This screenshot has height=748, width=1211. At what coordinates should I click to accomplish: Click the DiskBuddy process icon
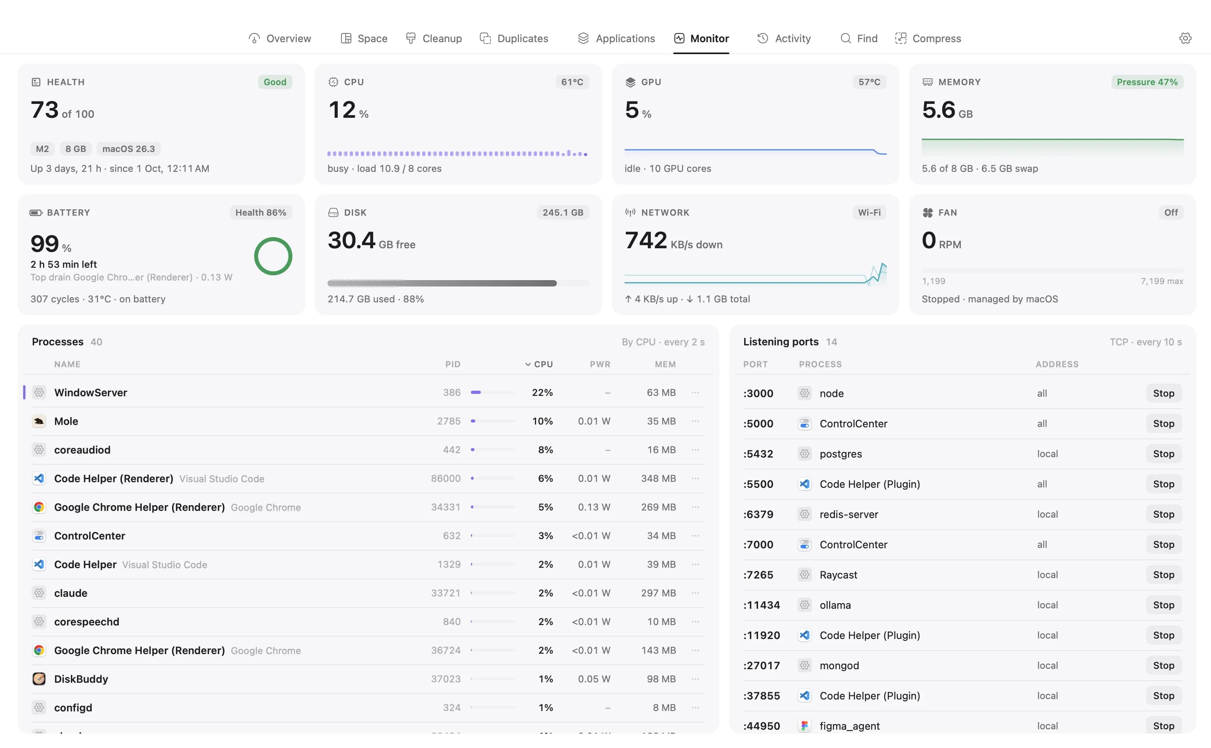pos(39,679)
